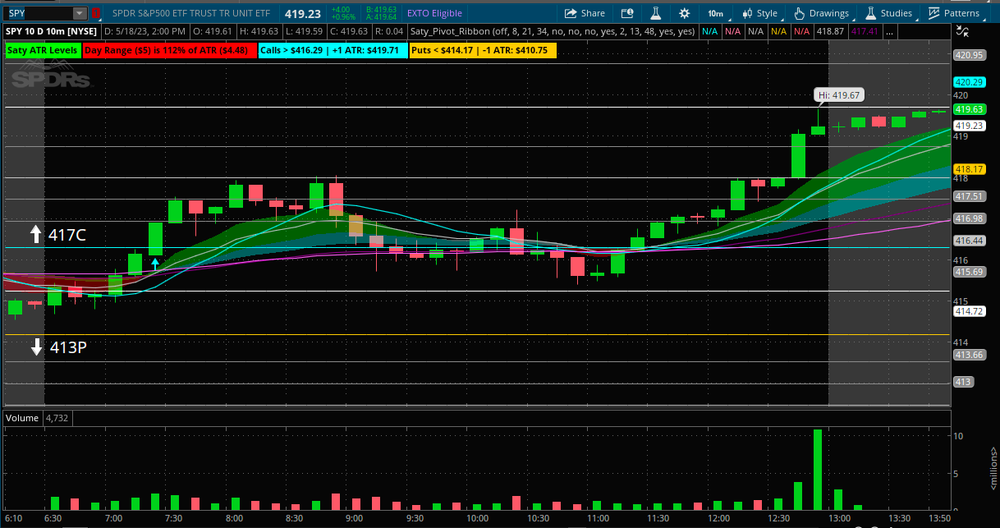Viewport: 1000px width, 528px height.
Task: Click the tallest green volume bar near 12:50
Action: tap(817, 469)
